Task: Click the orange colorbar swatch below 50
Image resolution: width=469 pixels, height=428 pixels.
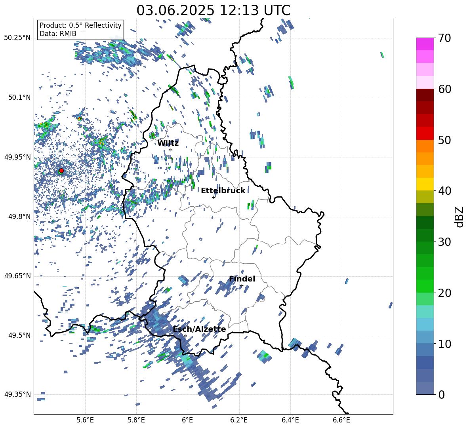Action: click(x=425, y=146)
